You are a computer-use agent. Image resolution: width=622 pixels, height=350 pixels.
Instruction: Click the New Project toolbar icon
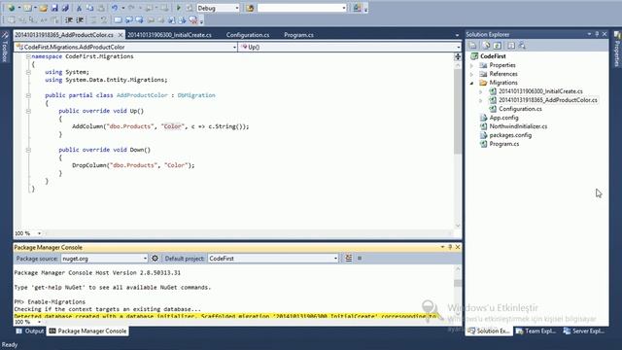[x=11, y=8]
